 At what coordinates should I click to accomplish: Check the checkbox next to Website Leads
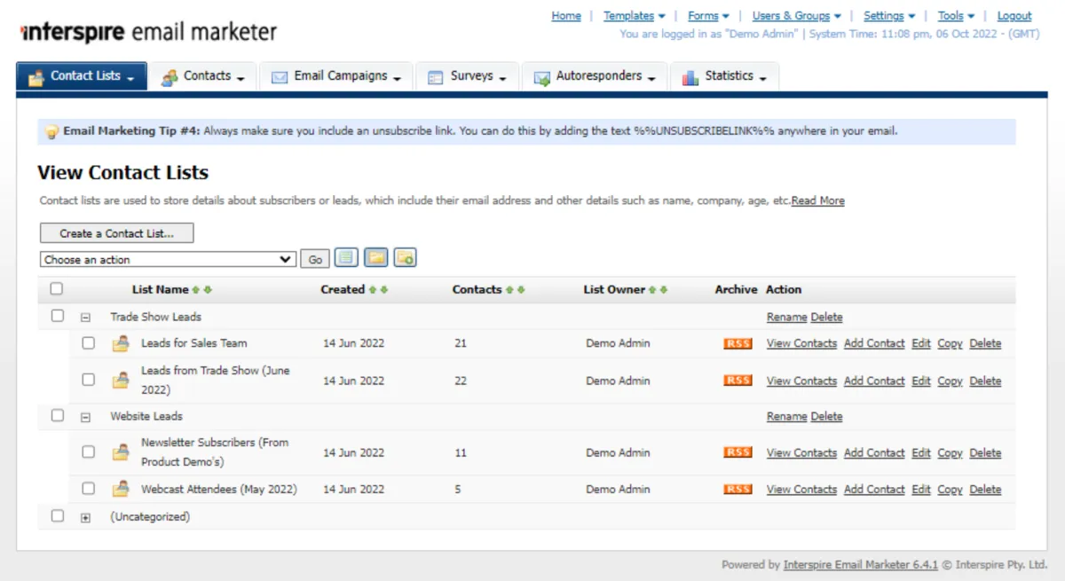(x=57, y=415)
